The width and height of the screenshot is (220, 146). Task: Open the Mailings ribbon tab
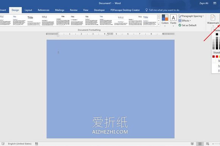coord(60,10)
